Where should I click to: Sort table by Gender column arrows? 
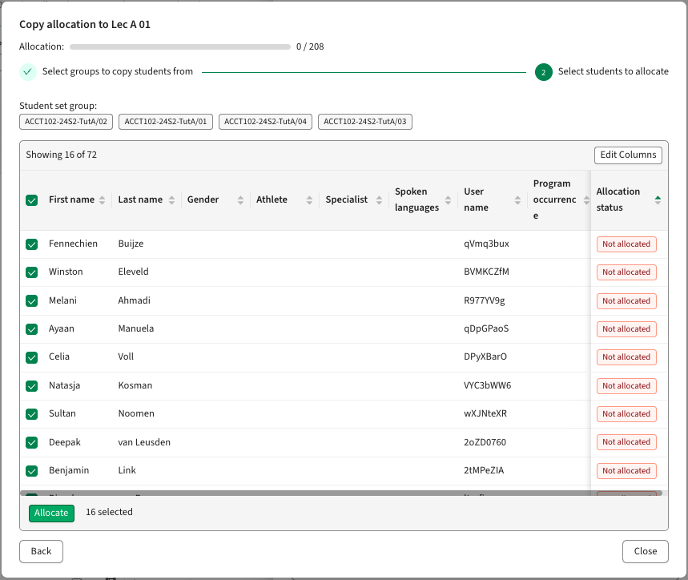(x=240, y=200)
